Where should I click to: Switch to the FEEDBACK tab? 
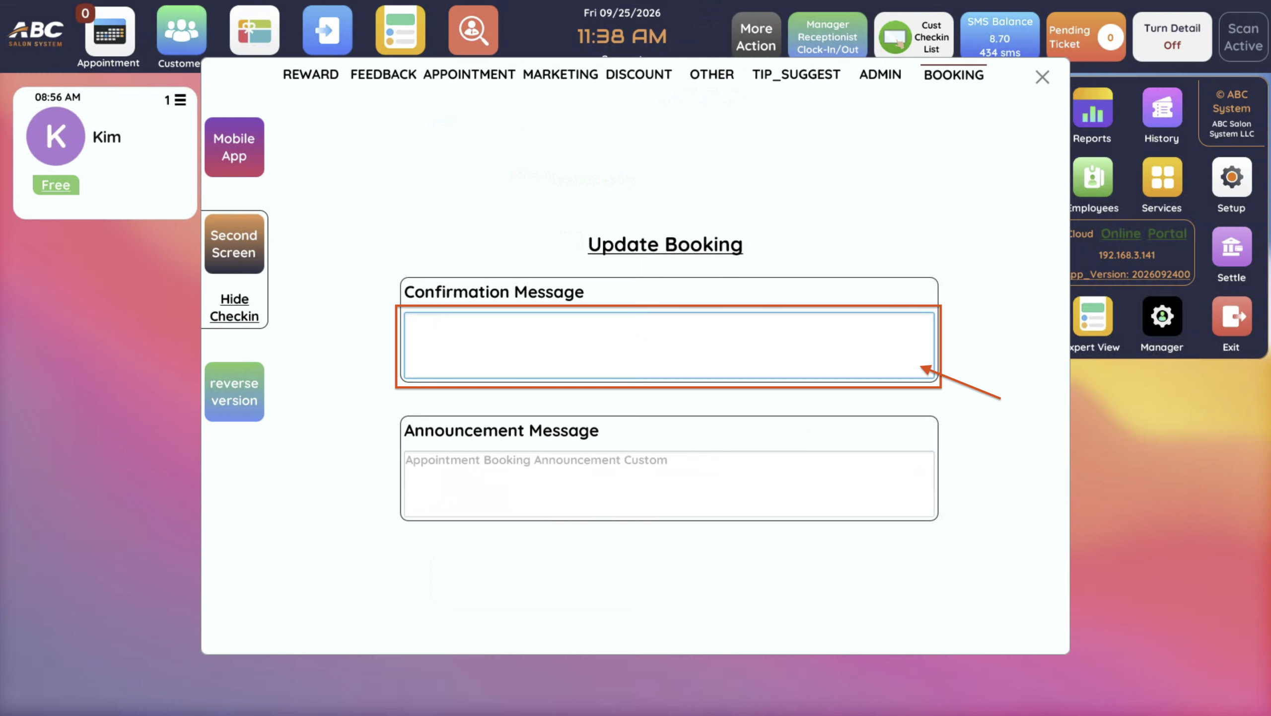pyautogui.click(x=383, y=74)
